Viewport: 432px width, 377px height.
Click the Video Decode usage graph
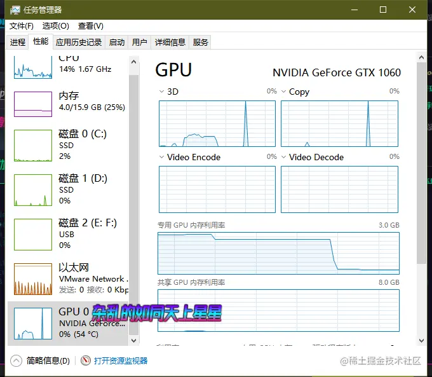(339, 189)
